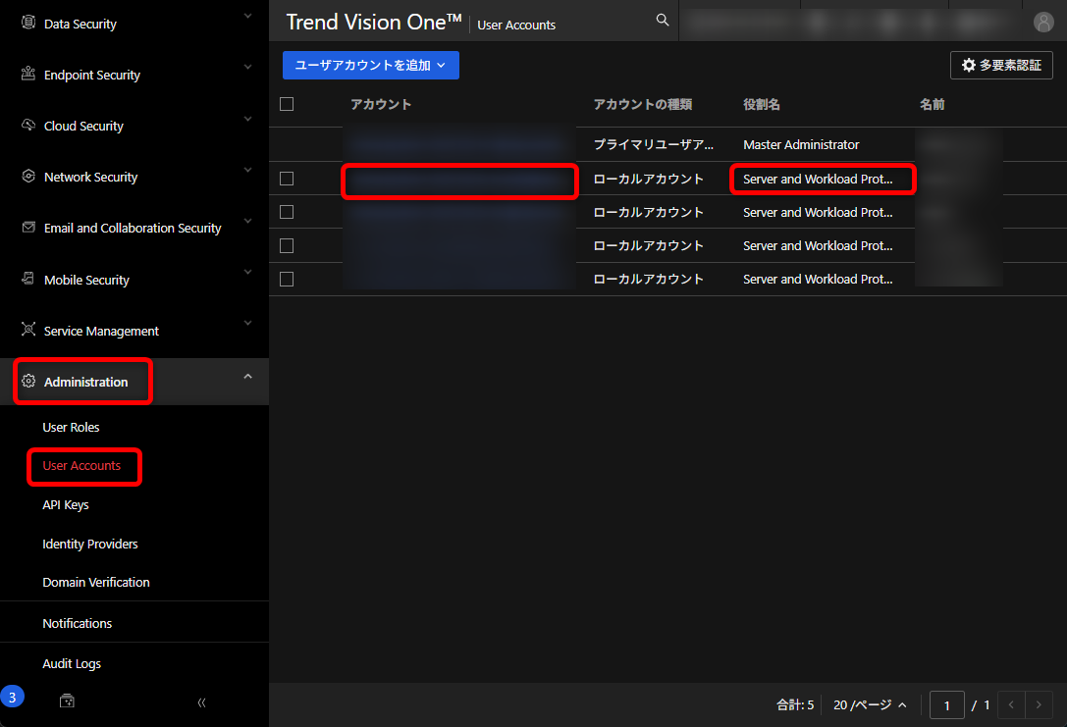This screenshot has width=1067, height=727.
Task: Expand the Mobile Security chevron
Action: (x=247, y=272)
